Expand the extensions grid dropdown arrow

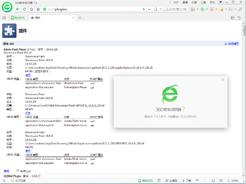198,10
